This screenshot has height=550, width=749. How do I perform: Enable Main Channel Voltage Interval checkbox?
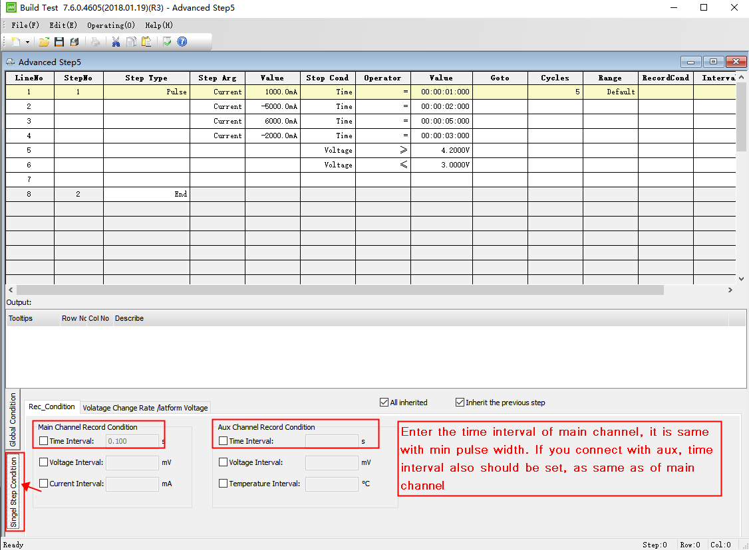(x=43, y=462)
